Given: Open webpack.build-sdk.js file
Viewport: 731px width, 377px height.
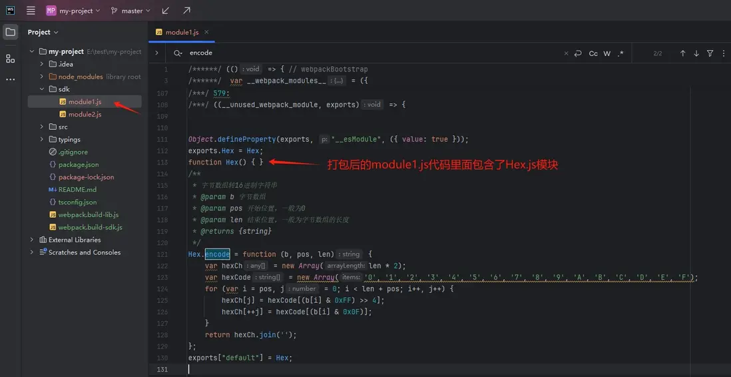Looking at the screenshot, I should (x=85, y=227).
